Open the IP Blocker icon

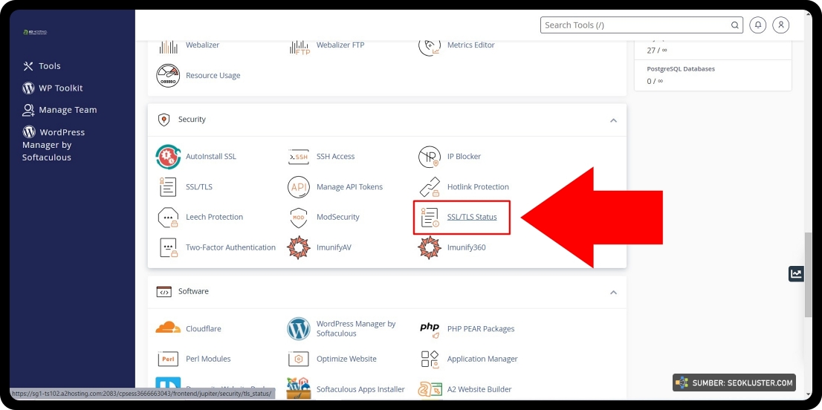pos(430,157)
